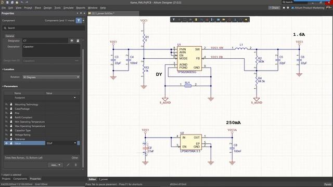Open the File menu
The image size is (333, 187).
tap(4, 8)
